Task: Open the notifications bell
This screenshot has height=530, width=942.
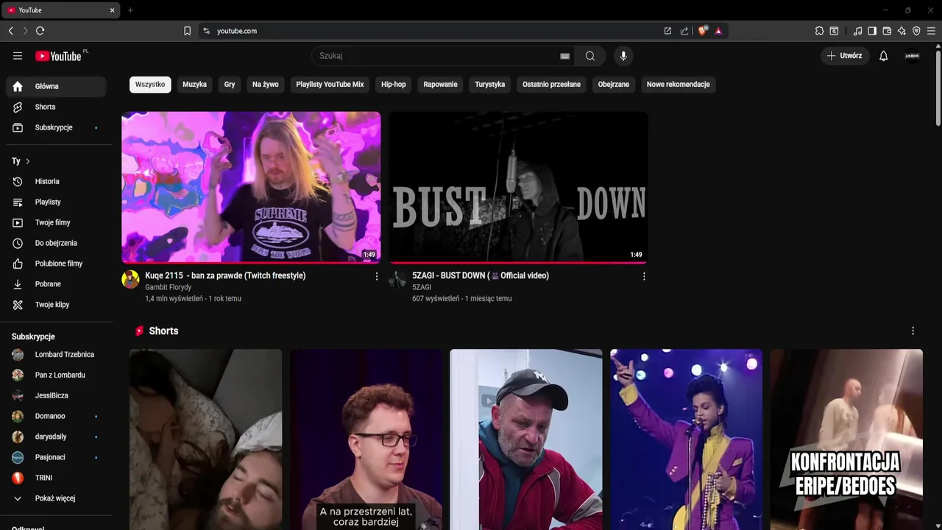Action: point(884,56)
